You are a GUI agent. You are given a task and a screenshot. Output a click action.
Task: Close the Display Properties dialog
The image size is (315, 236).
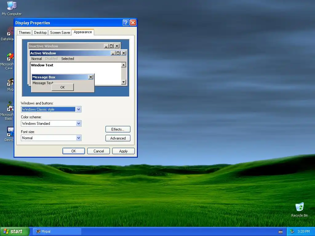(x=133, y=23)
